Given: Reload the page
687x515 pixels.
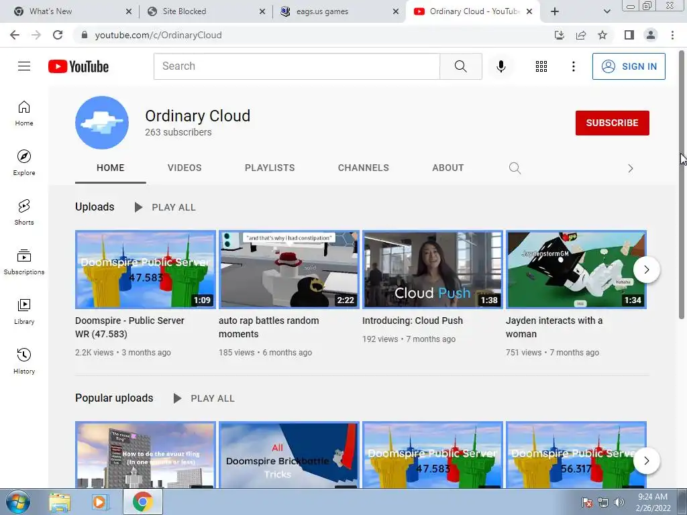Looking at the screenshot, I should coord(58,35).
